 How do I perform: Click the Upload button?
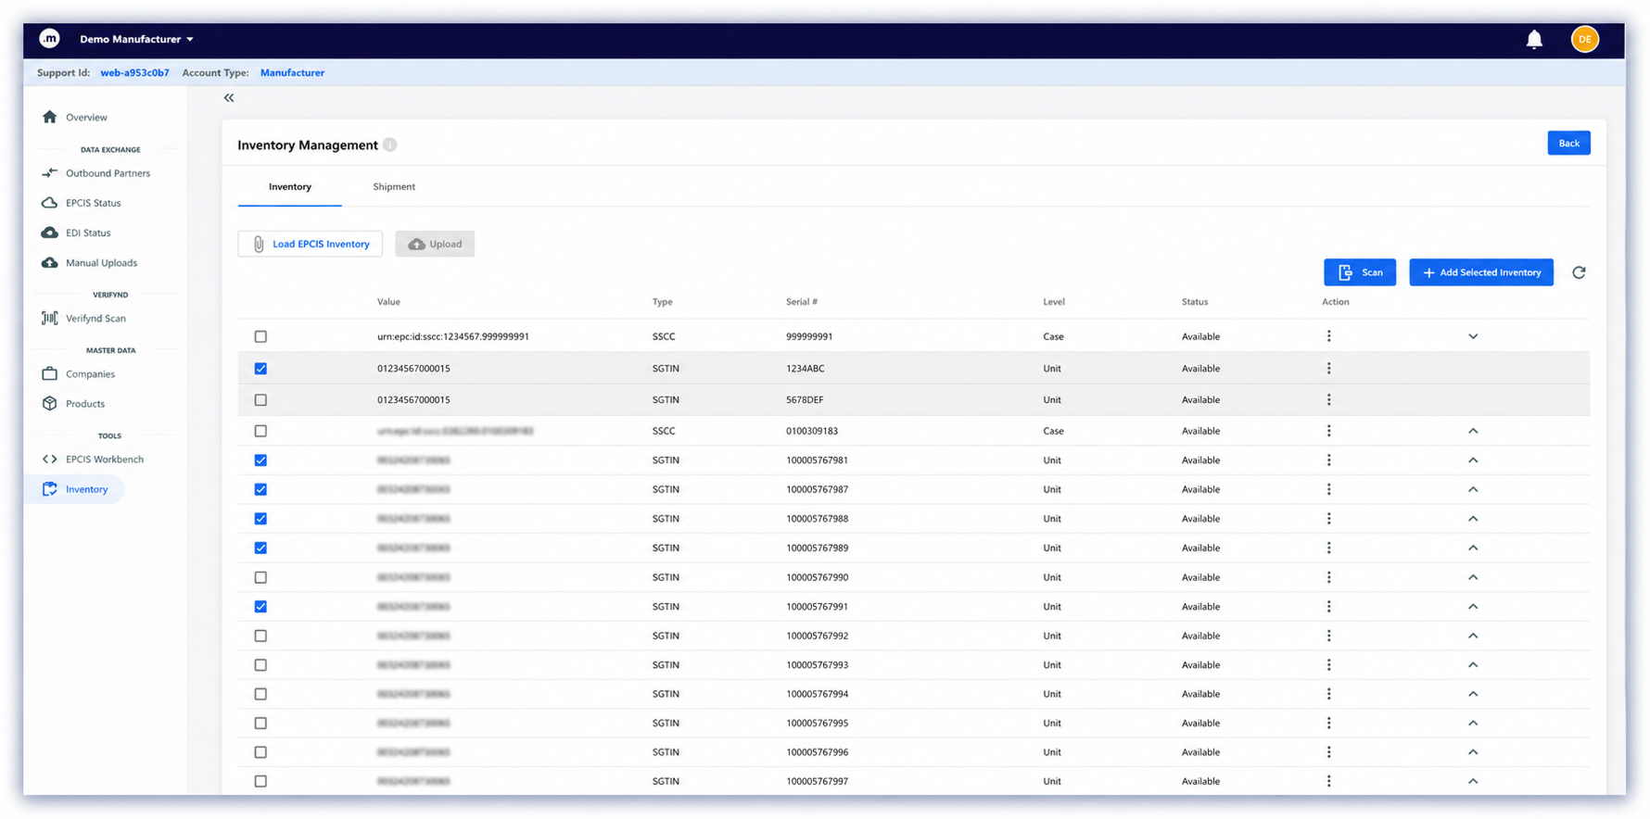435,244
